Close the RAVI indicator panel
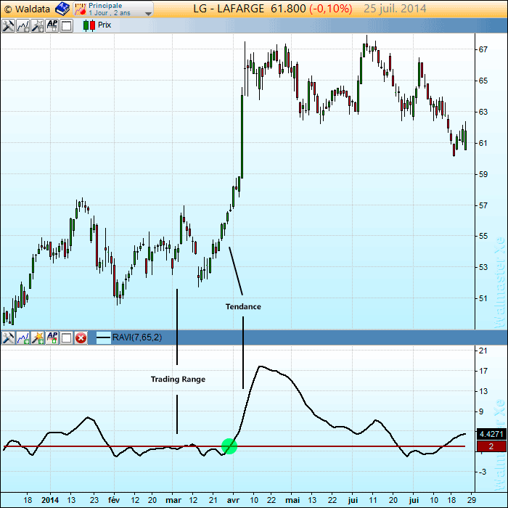Image resolution: width=508 pixels, height=508 pixels. click(x=81, y=338)
